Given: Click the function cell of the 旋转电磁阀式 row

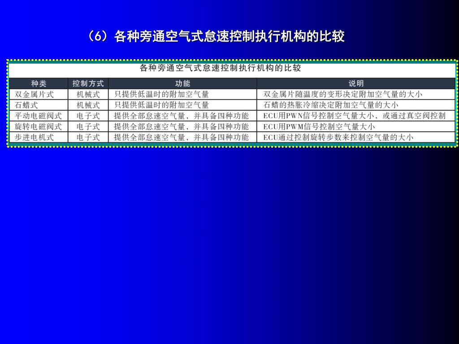Looking at the screenshot, I should coord(183,126).
